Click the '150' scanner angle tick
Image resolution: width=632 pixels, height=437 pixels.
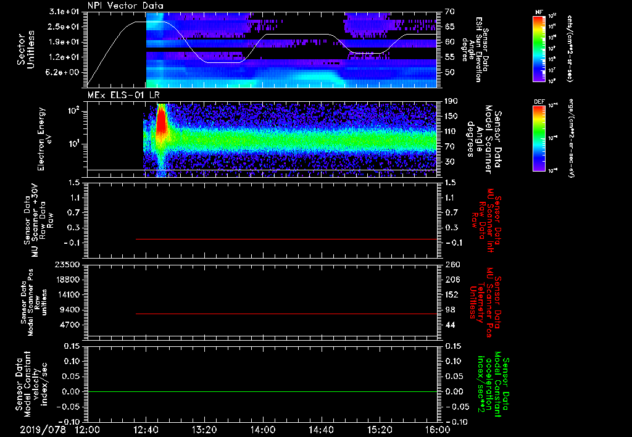[x=452, y=116]
